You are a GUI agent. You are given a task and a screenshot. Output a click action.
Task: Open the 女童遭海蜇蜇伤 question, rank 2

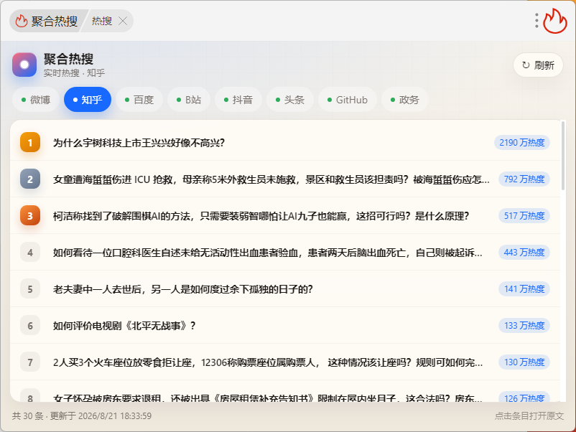pos(285,179)
